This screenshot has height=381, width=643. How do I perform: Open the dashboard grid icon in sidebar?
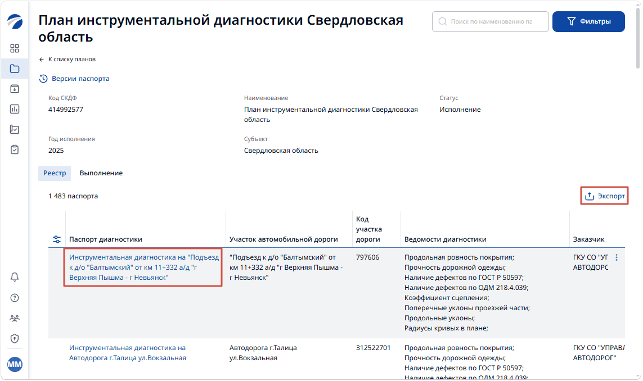(x=15, y=48)
